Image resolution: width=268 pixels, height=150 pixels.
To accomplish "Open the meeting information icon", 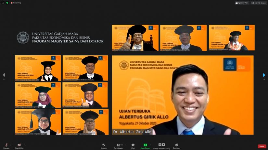I will [x=3, y=3].
